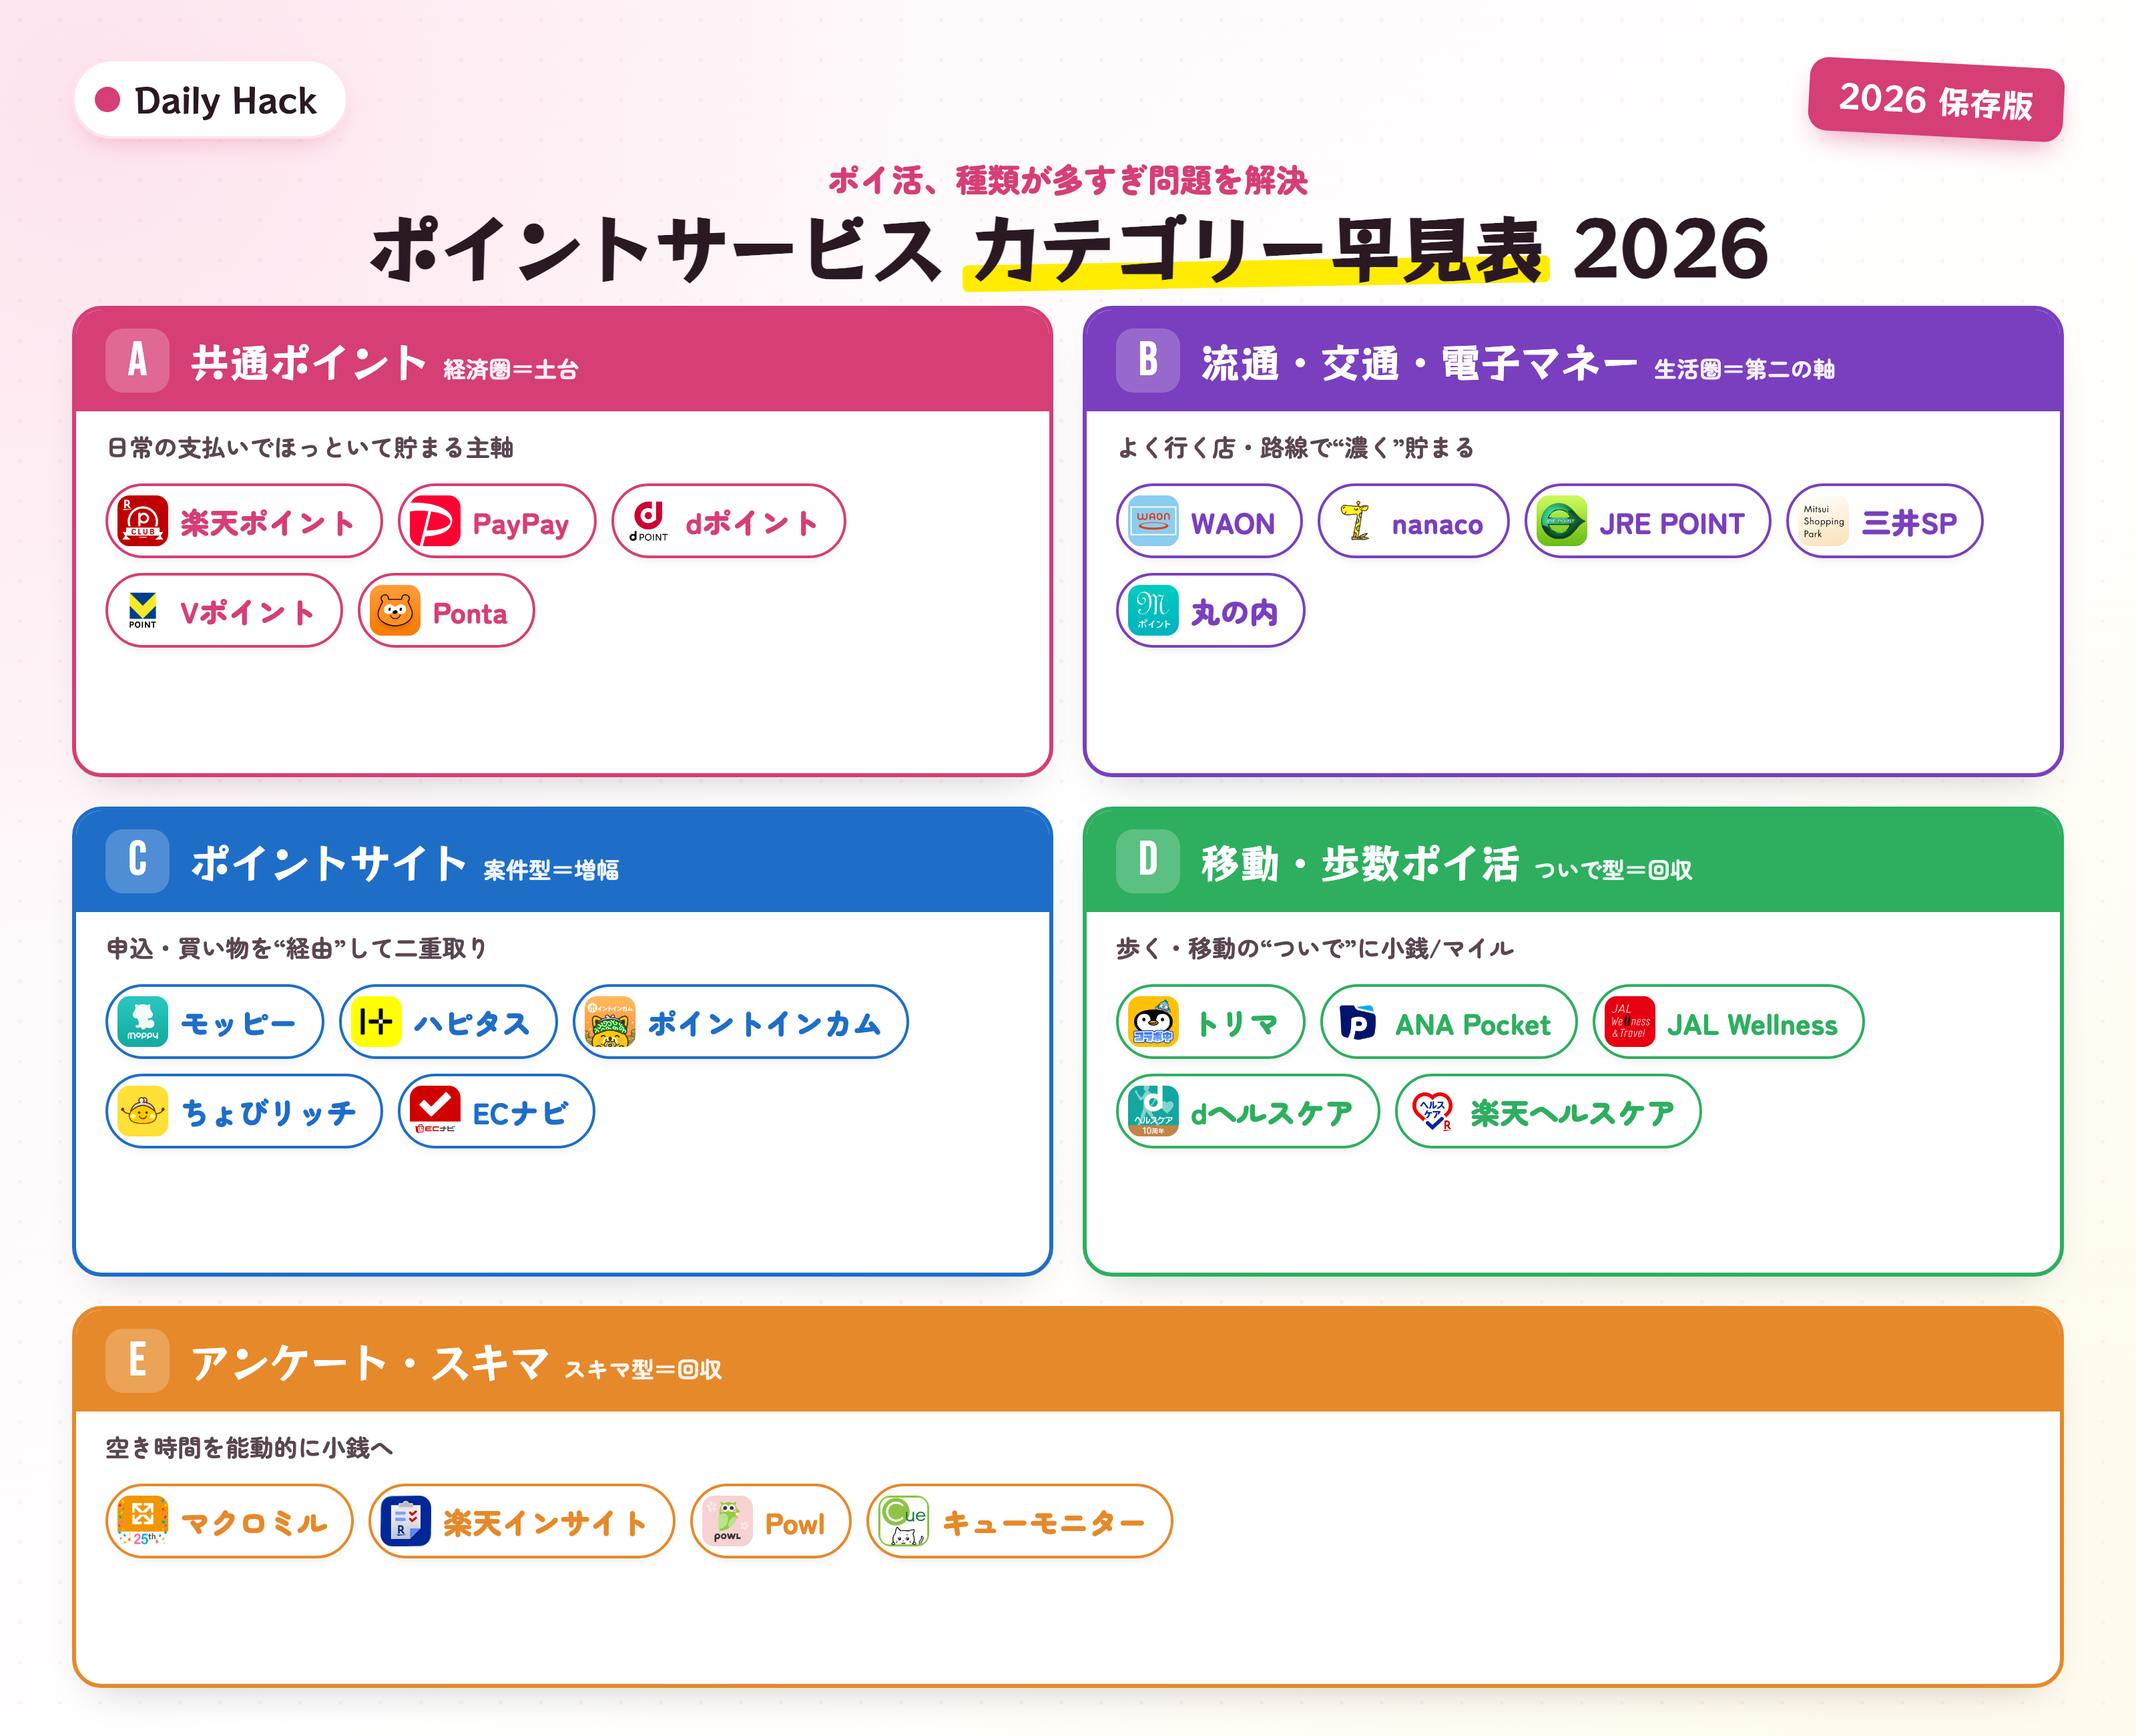The image size is (2136, 1736).
Task: Select the マクロミル label text
Action: (254, 1524)
